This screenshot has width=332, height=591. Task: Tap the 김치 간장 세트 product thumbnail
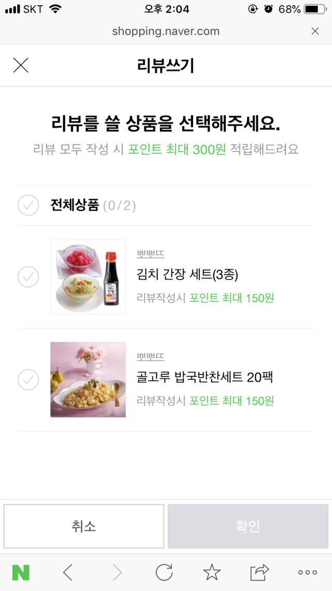pos(88,277)
